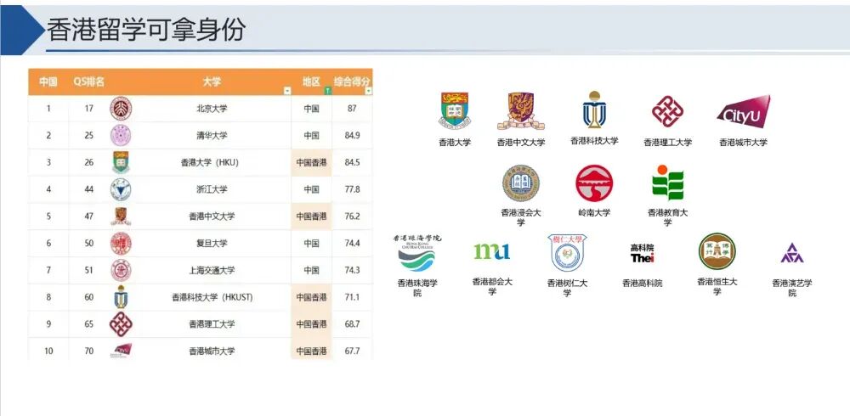This screenshot has width=850, height=416.
Task: Click the score cell 84.9
Action: tap(353, 136)
